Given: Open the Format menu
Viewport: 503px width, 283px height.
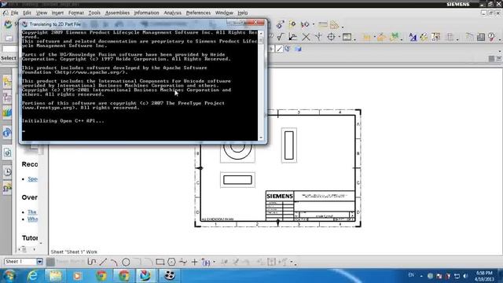Looking at the screenshot, I should pos(76,13).
